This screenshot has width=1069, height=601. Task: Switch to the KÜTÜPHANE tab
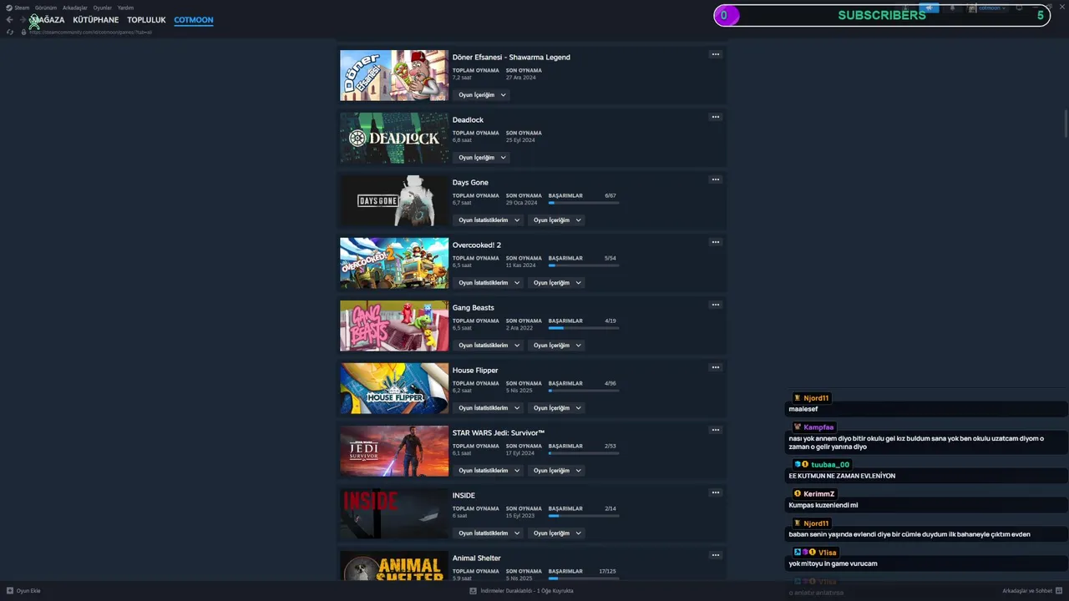96,20
